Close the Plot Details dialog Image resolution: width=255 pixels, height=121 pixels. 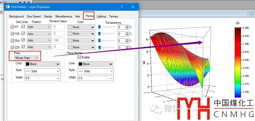coord(133,7)
